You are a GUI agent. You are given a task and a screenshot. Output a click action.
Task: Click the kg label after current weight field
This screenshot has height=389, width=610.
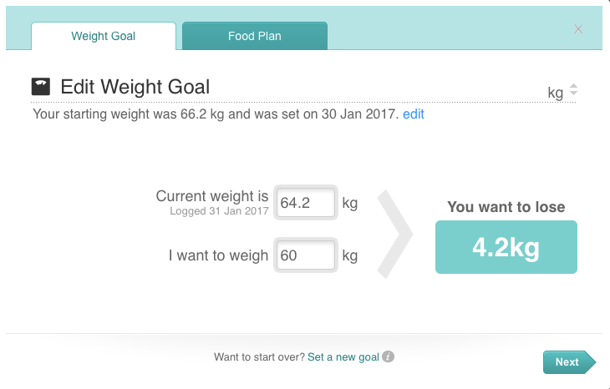[350, 203]
